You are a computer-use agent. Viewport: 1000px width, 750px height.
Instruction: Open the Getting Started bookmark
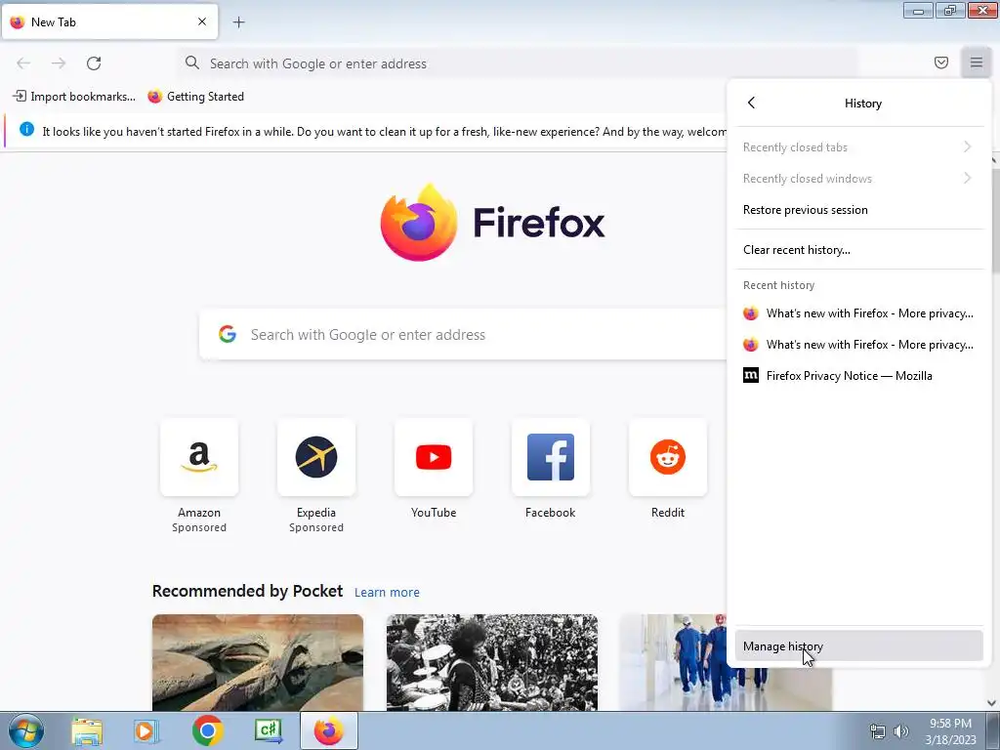click(x=195, y=97)
